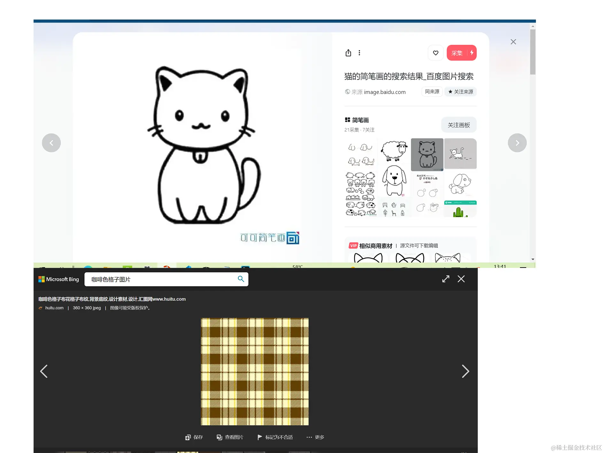Toggle the heart like button
This screenshot has width=604, height=453.
[x=435, y=53]
